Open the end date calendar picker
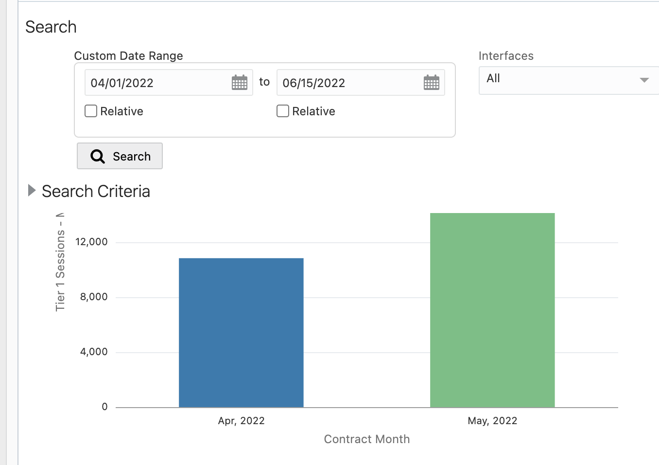The image size is (659, 465). 431,83
